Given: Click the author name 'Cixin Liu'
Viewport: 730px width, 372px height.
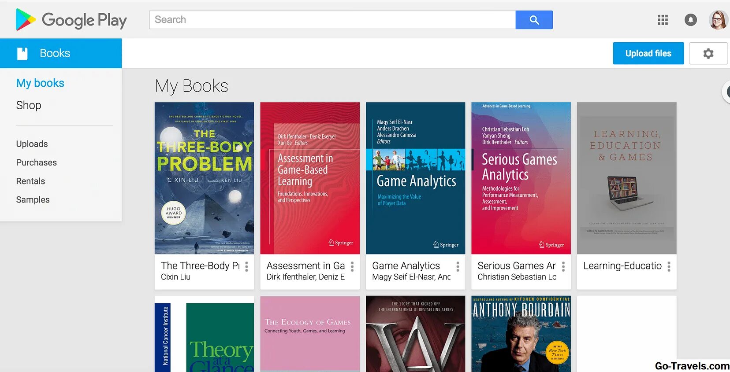Looking at the screenshot, I should (175, 277).
